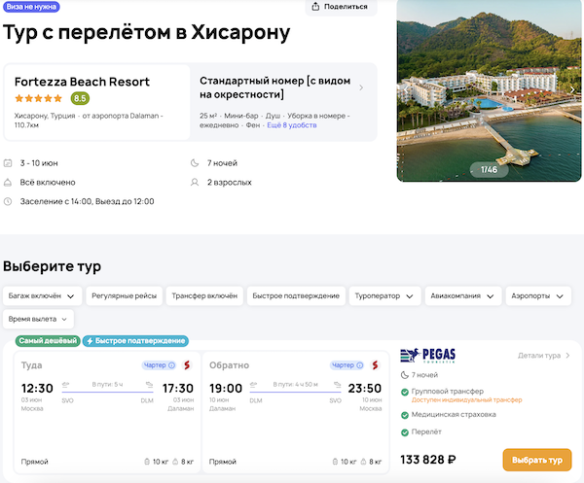
Task: Toggle the Быстрое подтверждение filter chip
Action: [x=295, y=295]
